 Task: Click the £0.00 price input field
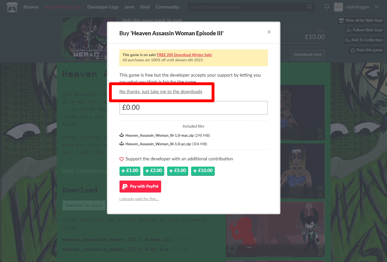pos(193,108)
